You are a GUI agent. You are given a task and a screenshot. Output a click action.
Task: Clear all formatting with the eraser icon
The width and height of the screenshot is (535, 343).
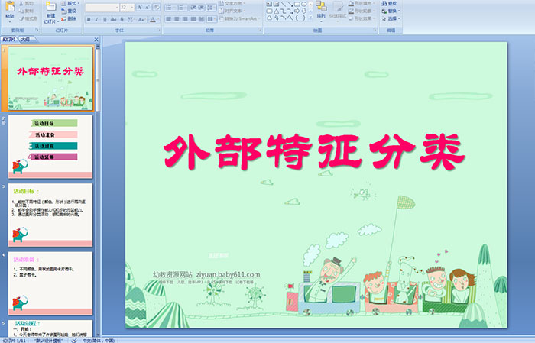tap(157, 7)
